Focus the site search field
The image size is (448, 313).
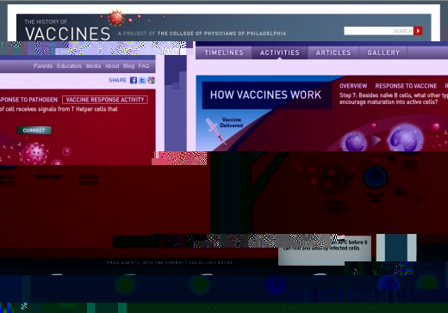[379, 31]
